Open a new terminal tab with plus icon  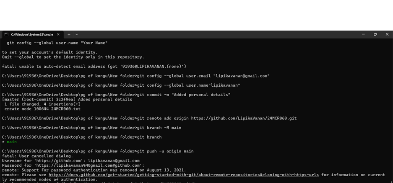69,34
